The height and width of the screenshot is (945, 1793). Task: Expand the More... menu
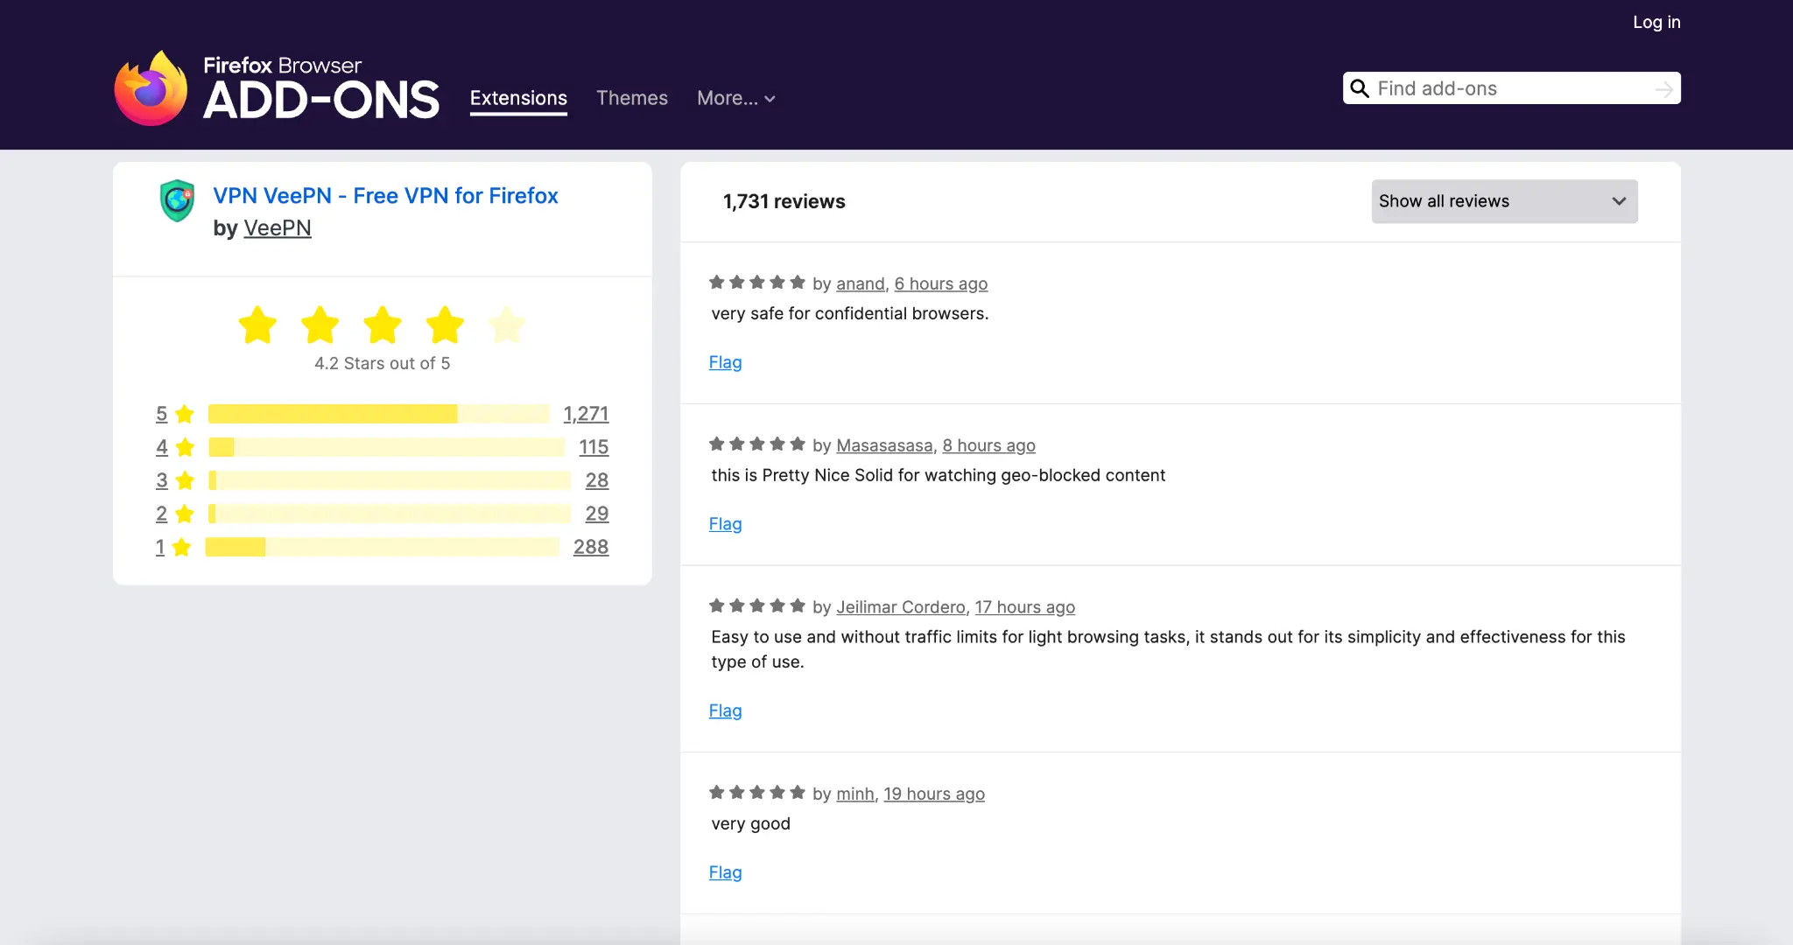[x=727, y=98]
